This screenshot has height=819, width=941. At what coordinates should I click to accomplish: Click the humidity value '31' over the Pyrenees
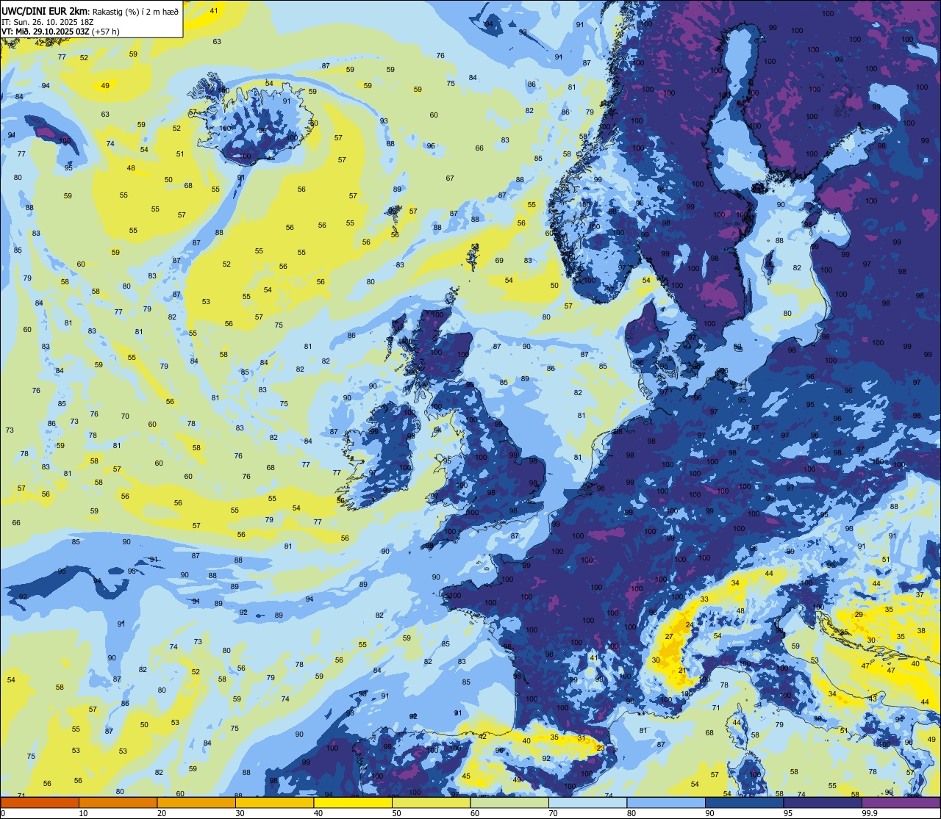click(x=581, y=738)
